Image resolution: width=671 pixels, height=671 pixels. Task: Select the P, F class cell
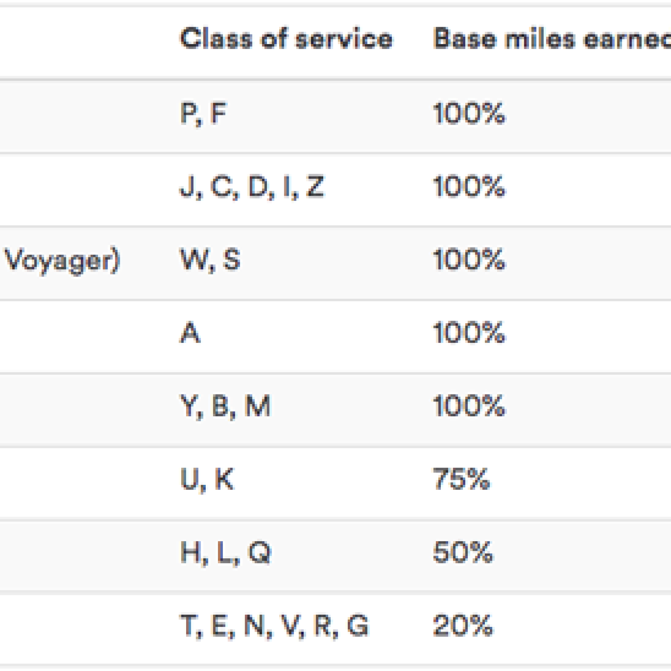click(x=204, y=114)
